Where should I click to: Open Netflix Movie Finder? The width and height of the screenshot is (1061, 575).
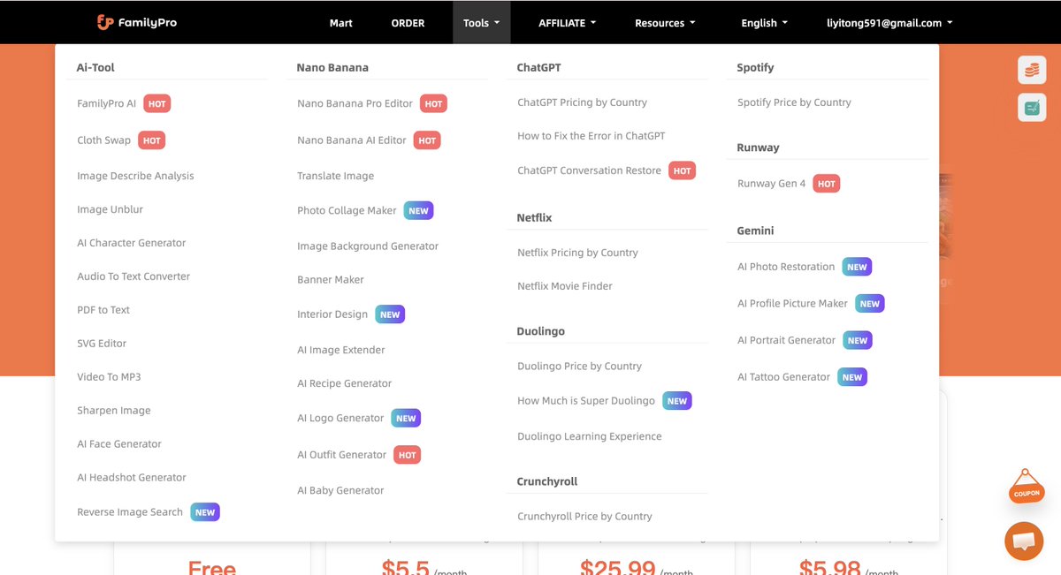click(x=565, y=286)
